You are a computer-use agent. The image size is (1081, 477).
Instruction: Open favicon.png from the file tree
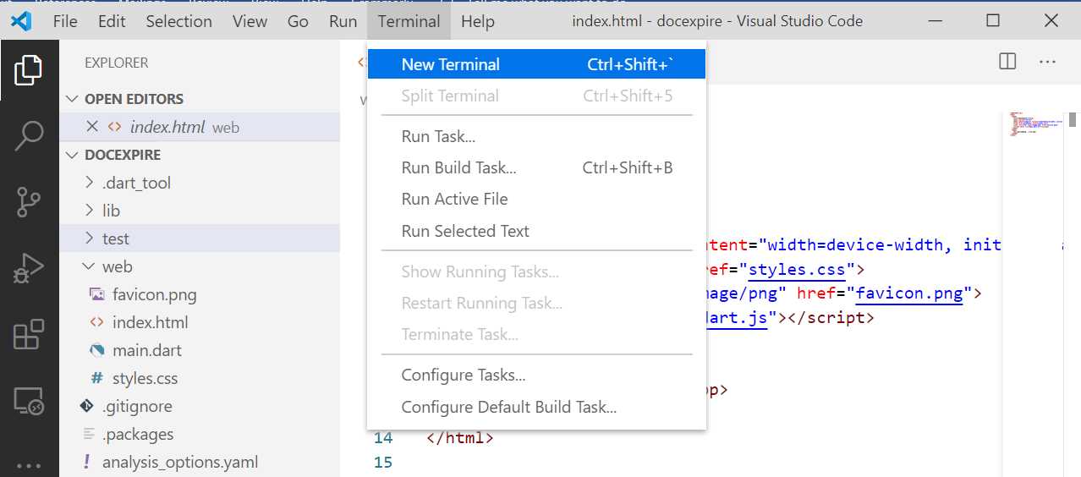pos(155,294)
